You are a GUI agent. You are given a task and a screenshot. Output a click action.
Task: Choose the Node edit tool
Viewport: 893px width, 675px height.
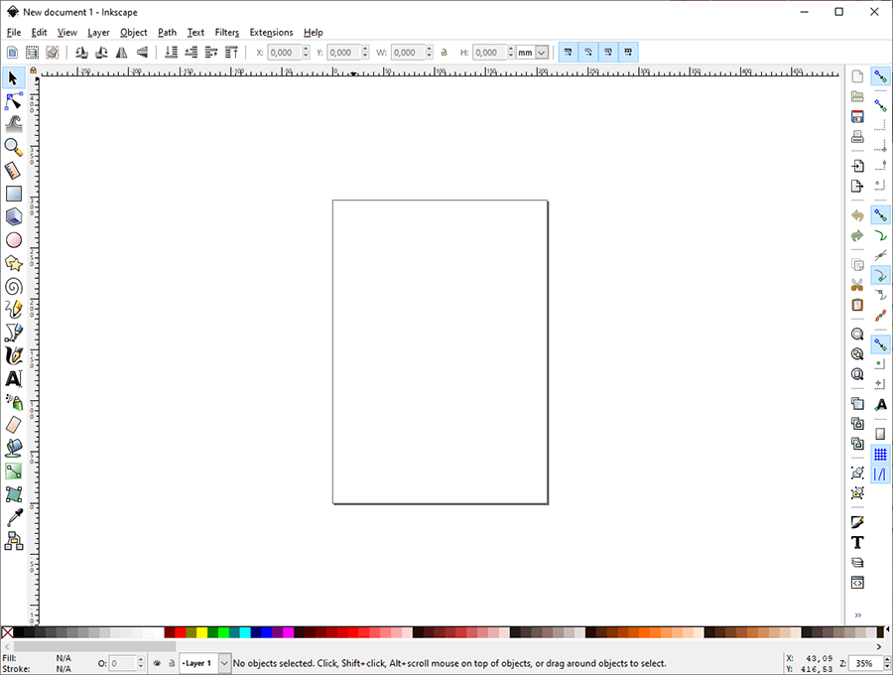(x=13, y=101)
